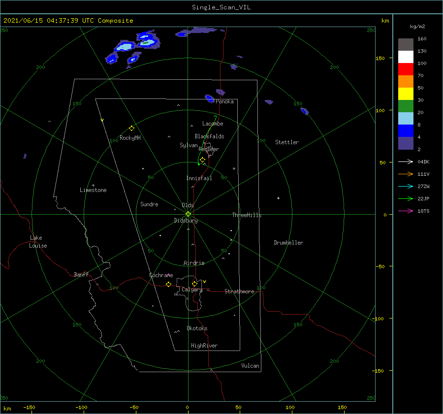The image size is (443, 414).
Task: Select the yellow V marker northeast of Calgary
Action: pos(205,282)
